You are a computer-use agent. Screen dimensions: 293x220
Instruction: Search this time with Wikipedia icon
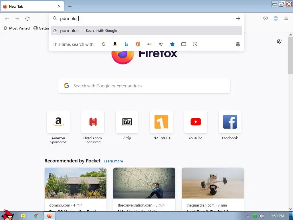click(161, 44)
